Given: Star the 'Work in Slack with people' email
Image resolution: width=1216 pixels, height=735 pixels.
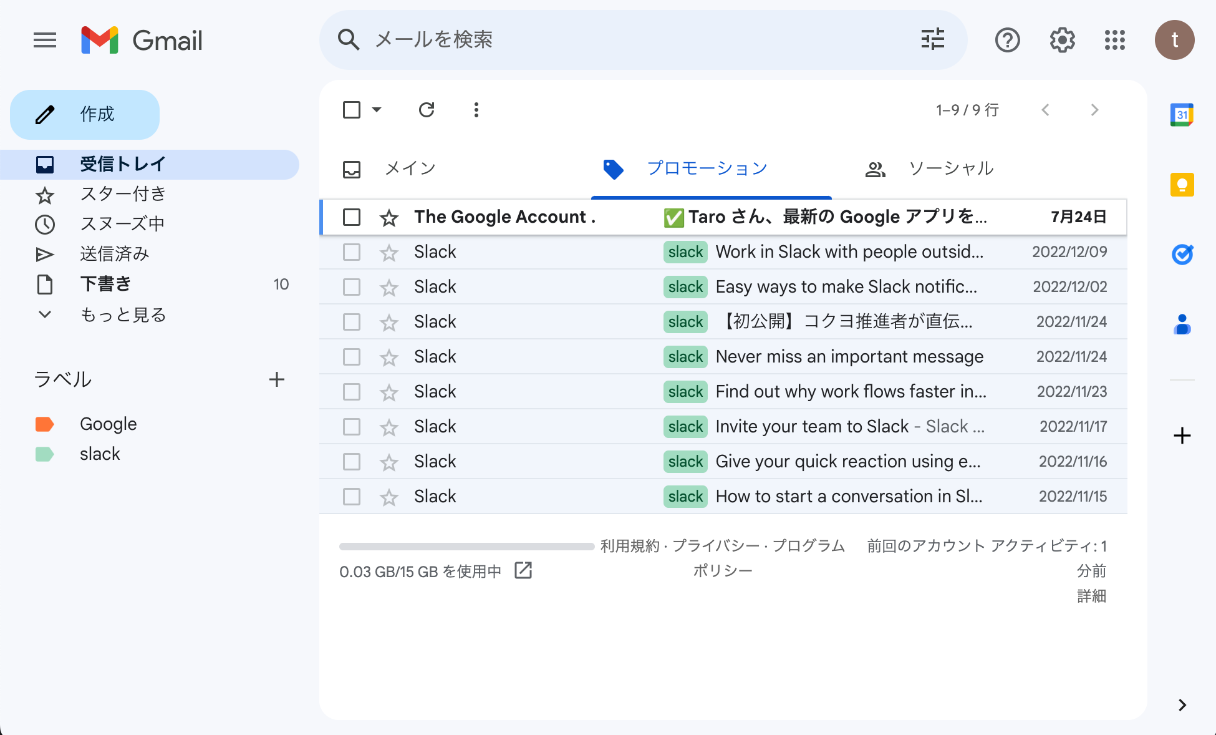Looking at the screenshot, I should [389, 253].
